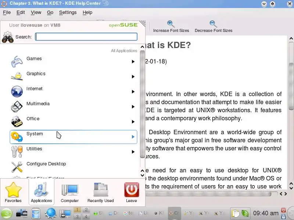Click the 'What is KDE?' heading
This screenshot has height=220, width=294.
(168, 45)
